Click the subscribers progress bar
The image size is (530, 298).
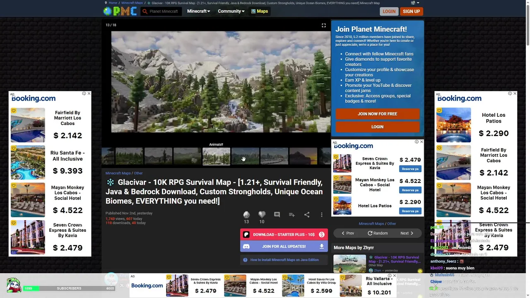coord(69,288)
